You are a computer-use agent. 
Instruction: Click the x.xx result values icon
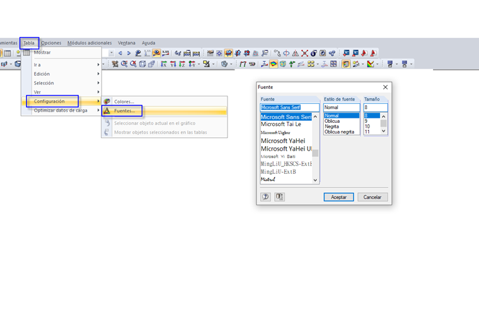(x=166, y=53)
